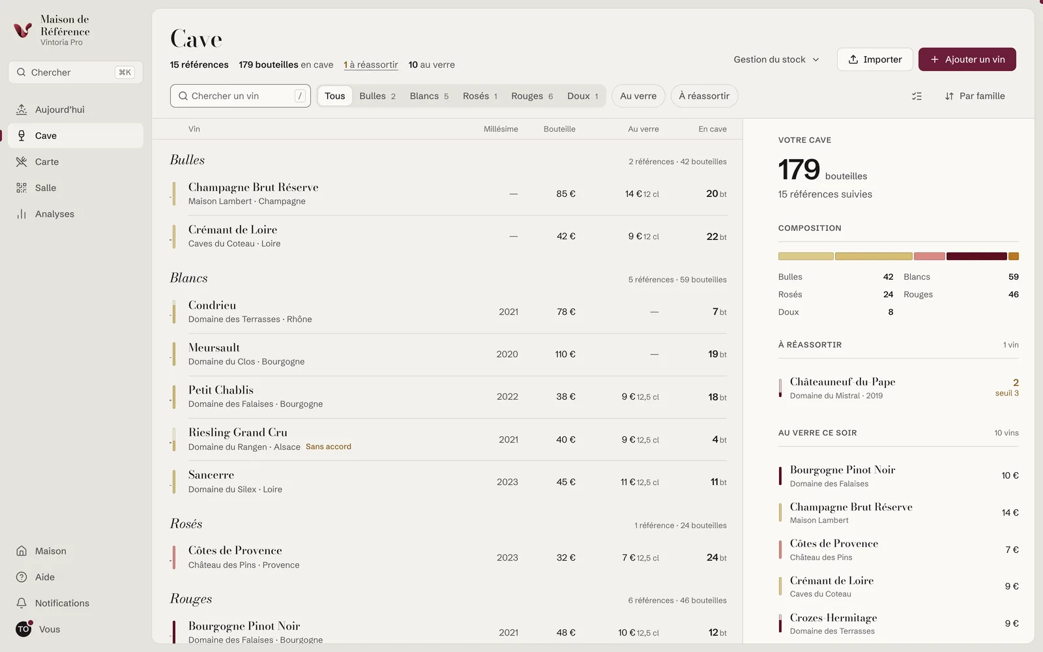1043x652 pixels.
Task: Open Bourgogne Pinot Noir in Au verre ce soir
Action: pos(898,476)
